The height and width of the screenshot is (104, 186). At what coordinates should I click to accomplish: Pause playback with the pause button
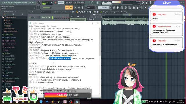pyautogui.click(x=47, y=3)
